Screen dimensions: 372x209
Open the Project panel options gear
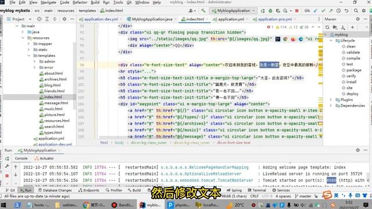click(x=65, y=19)
